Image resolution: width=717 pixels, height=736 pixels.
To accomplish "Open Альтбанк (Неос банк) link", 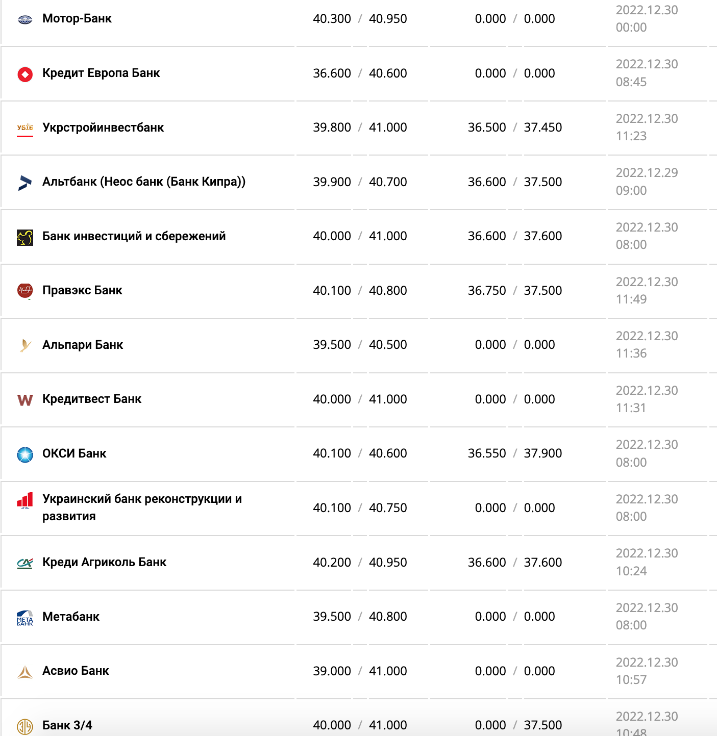I will click(x=144, y=182).
